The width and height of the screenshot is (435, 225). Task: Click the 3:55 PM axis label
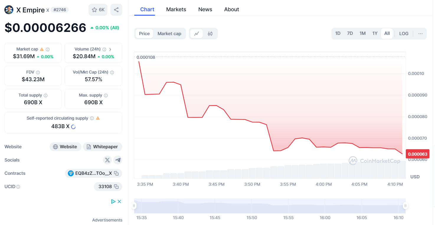pyautogui.click(x=288, y=184)
